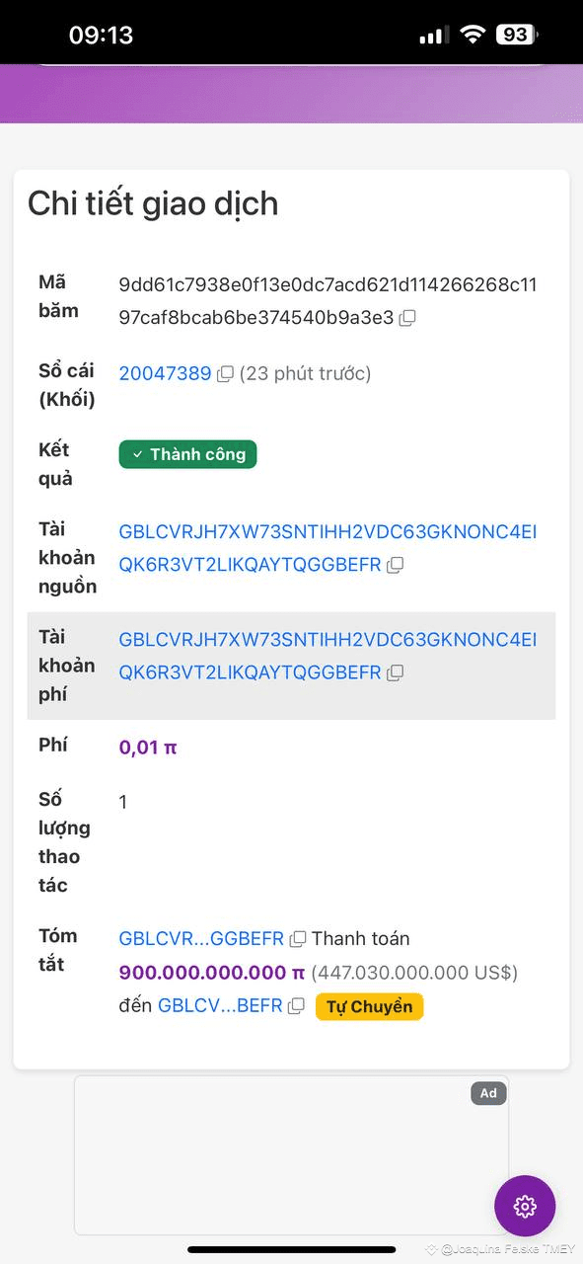Copy GBLCVR...GGBEFR summary address icon
The width and height of the screenshot is (583, 1264).
[298, 938]
